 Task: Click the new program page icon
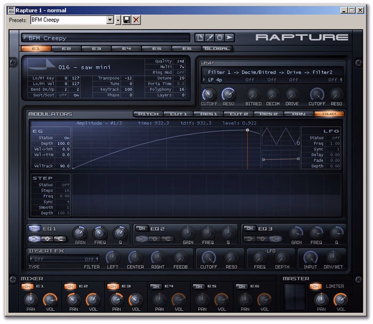point(200,38)
